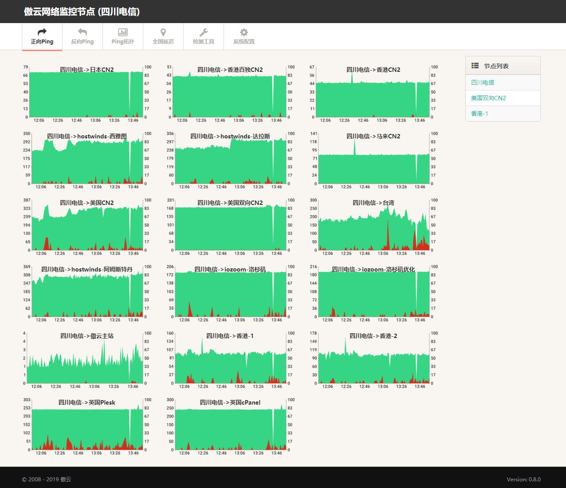Click the 四川电信->傲云主站 chart

point(87,360)
